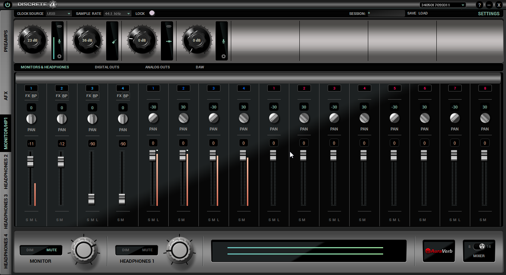Open gear settings on the fourth preamp

tap(223, 56)
